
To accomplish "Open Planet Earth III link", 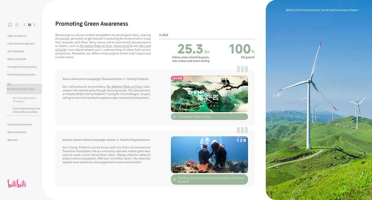I will (x=123, y=46).
